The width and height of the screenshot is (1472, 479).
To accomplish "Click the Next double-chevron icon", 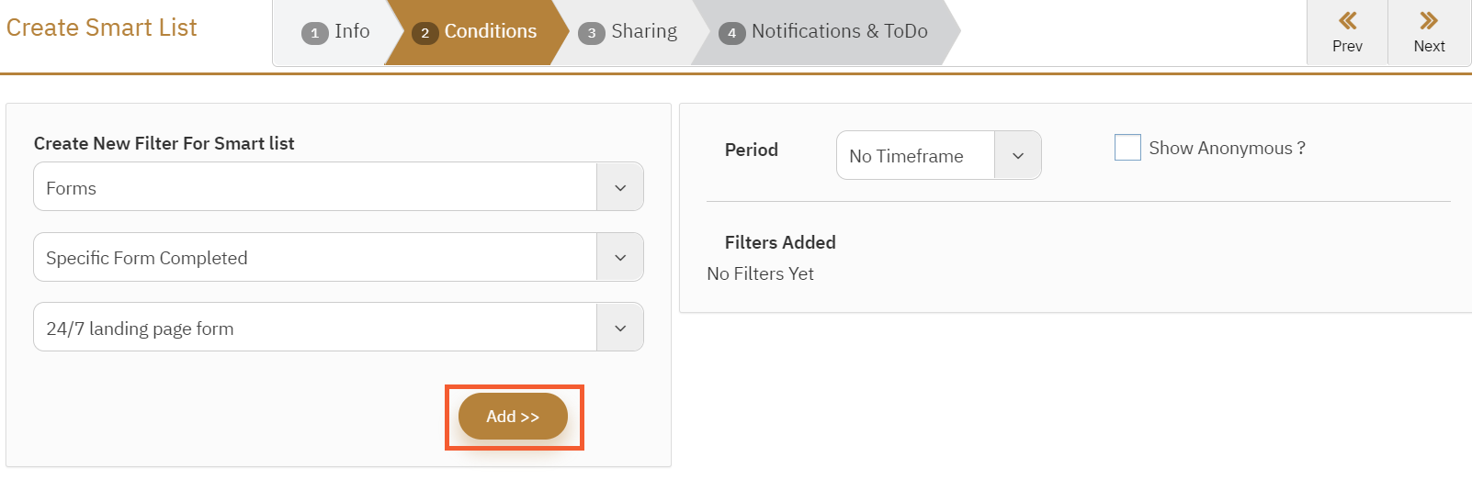I will pos(1429,21).
